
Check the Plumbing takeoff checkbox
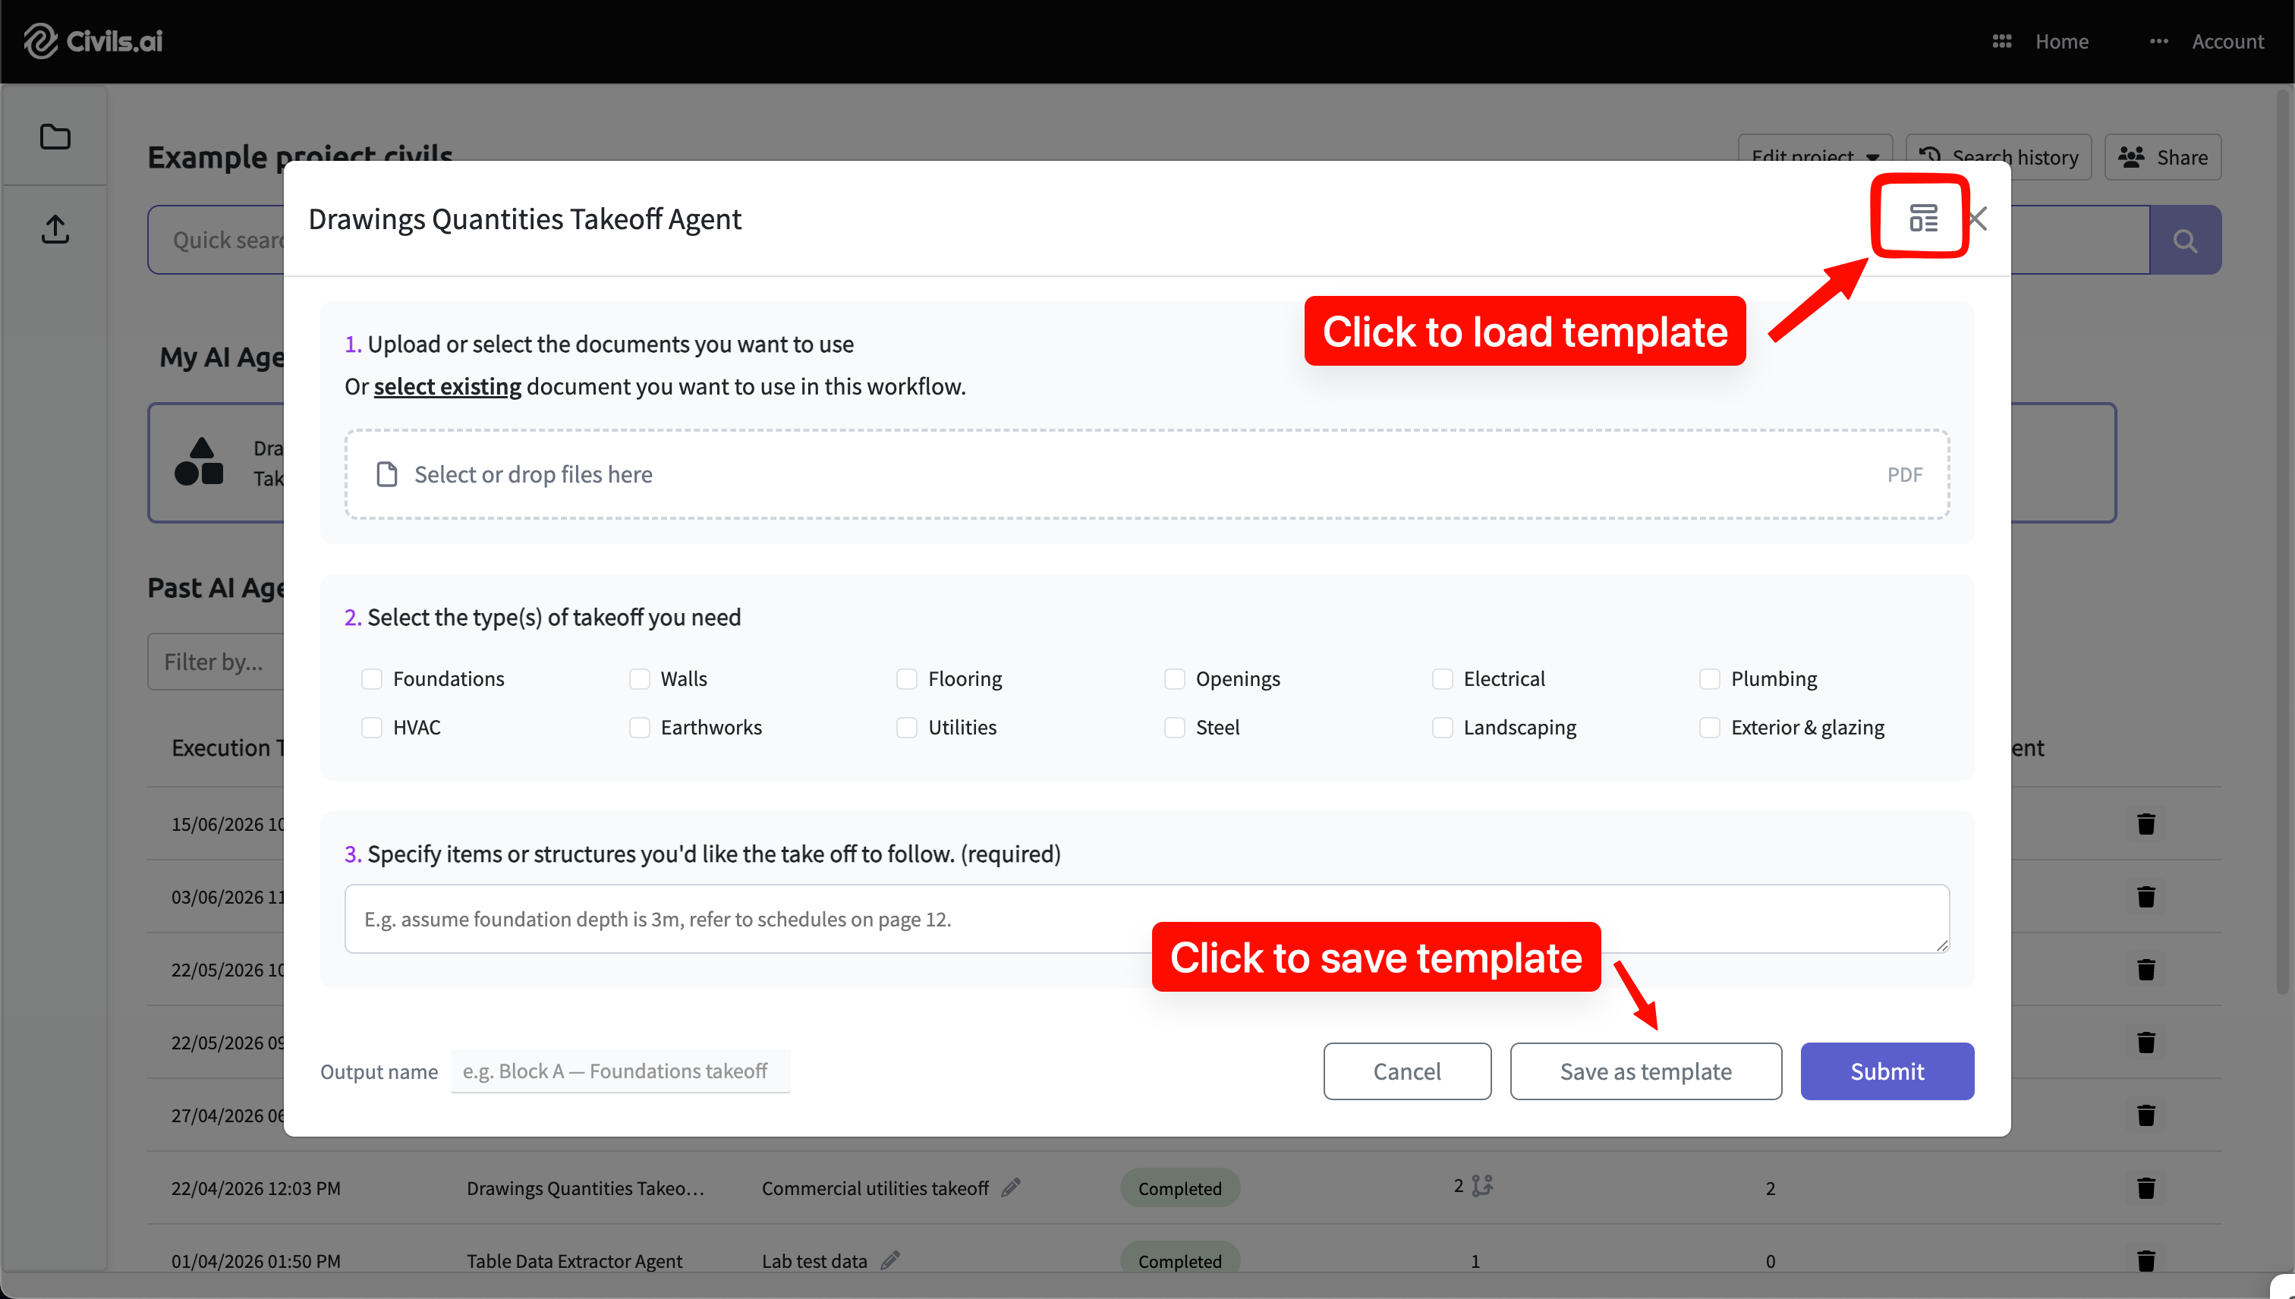click(1710, 679)
